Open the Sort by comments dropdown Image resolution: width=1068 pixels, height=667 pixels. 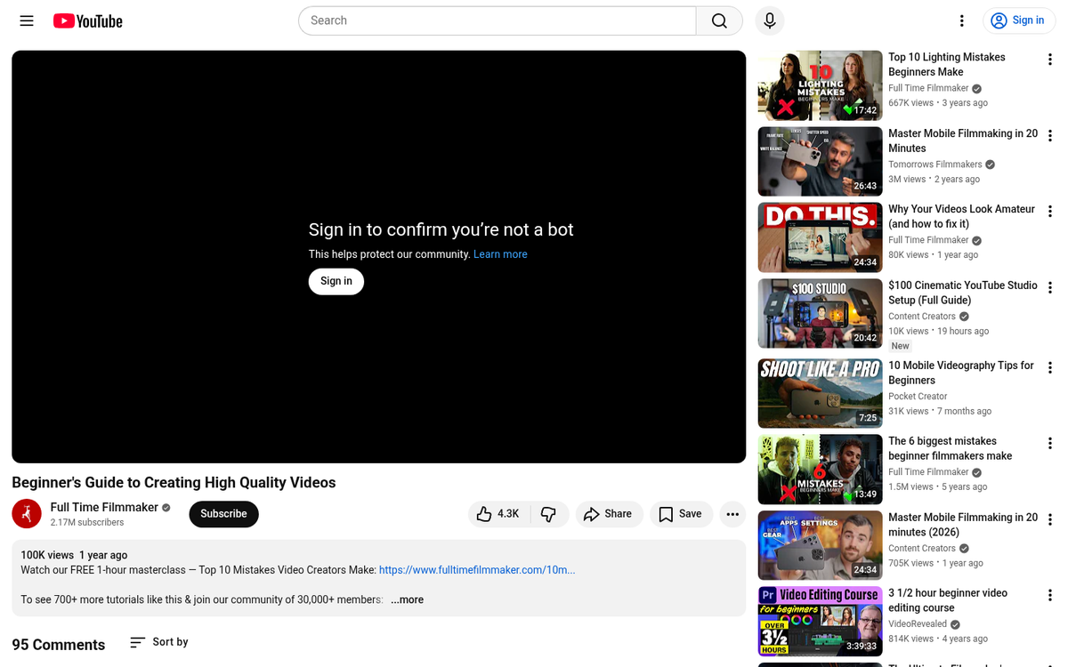pos(159,642)
